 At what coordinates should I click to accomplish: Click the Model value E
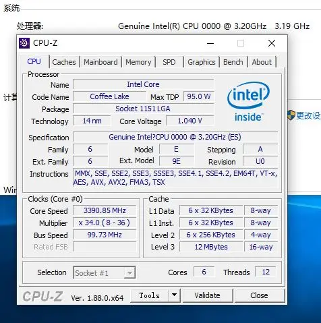pyautogui.click(x=177, y=149)
